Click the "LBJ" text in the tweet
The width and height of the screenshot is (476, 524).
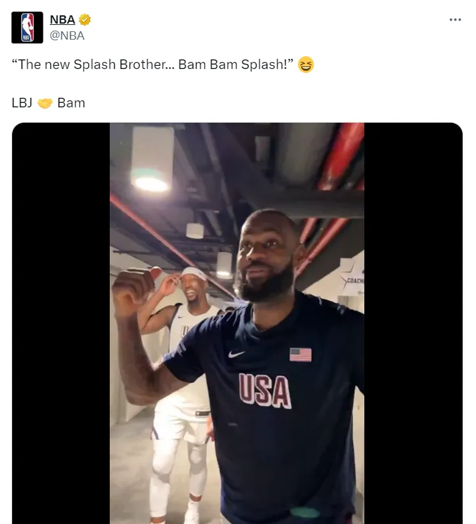click(22, 103)
